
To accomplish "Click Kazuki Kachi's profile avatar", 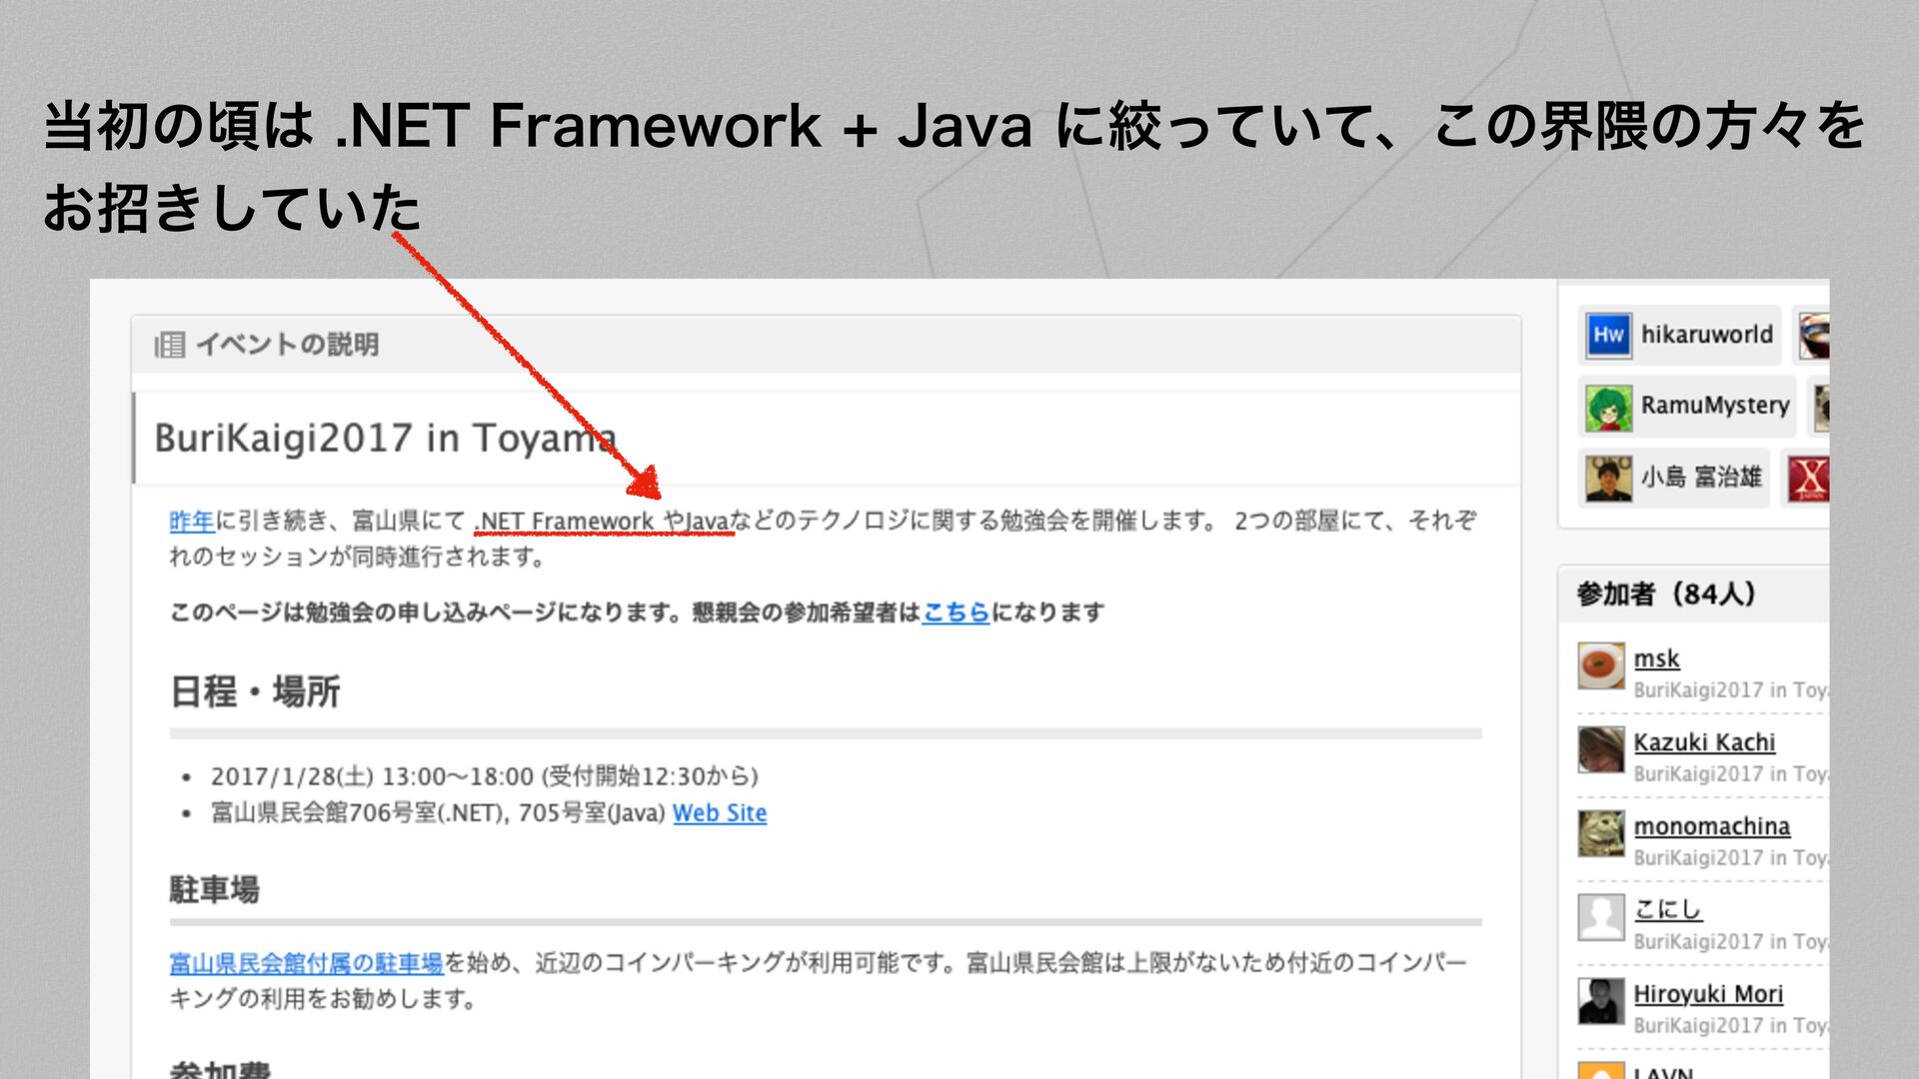I will pyautogui.click(x=1601, y=750).
